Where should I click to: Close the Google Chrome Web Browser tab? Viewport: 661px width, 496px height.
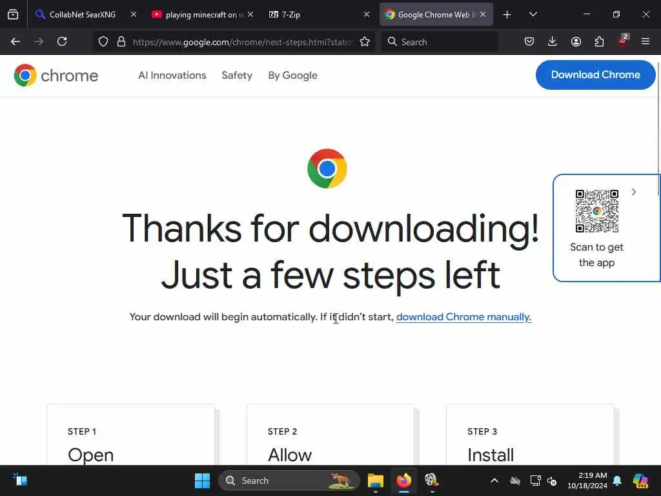coord(483,14)
